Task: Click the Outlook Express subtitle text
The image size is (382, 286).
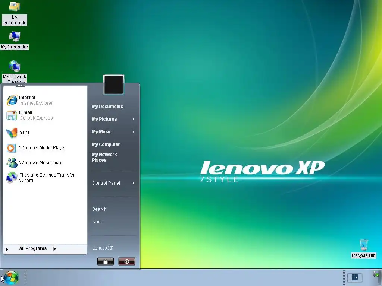Action: 36,118
